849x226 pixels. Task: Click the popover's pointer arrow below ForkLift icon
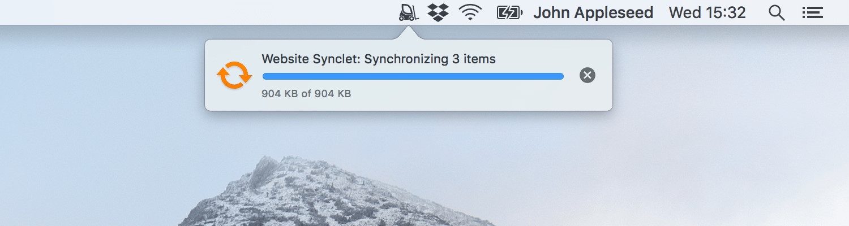pyautogui.click(x=409, y=34)
